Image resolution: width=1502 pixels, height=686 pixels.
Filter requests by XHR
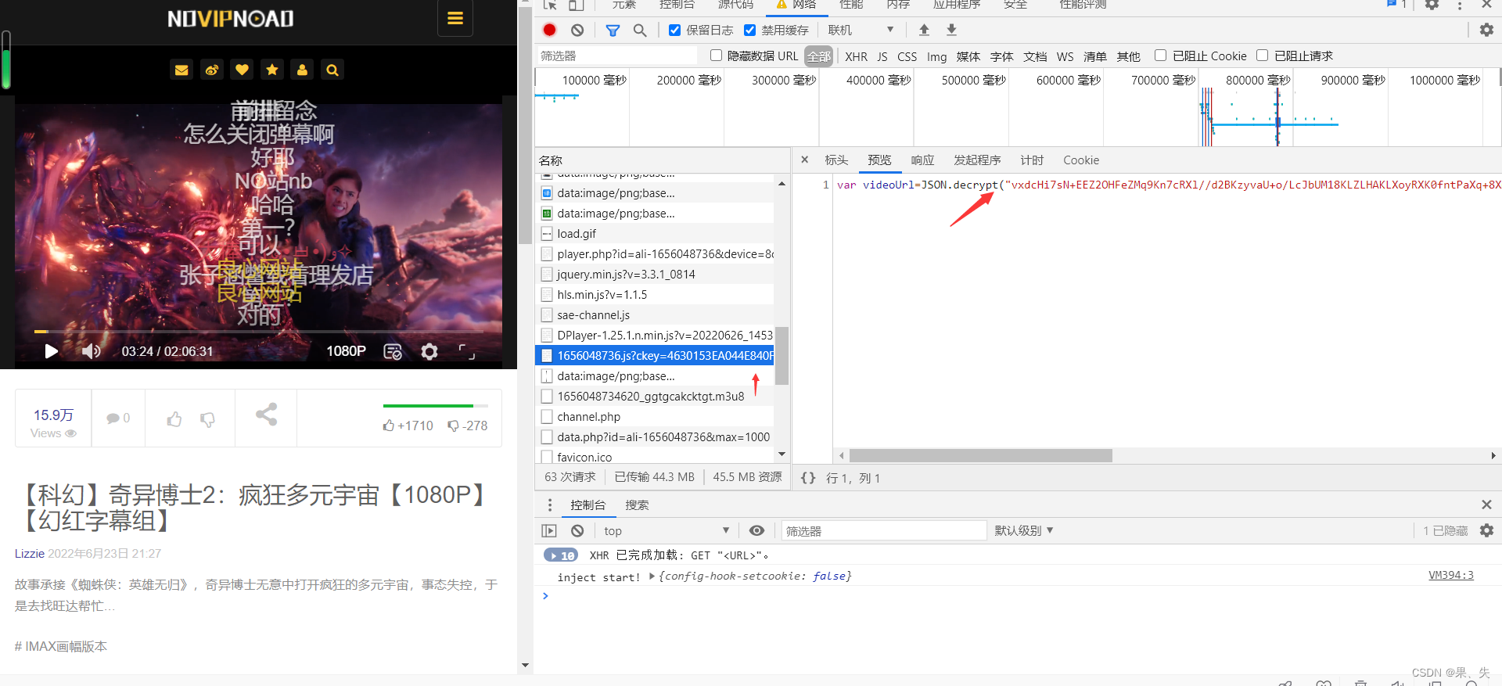tap(856, 56)
